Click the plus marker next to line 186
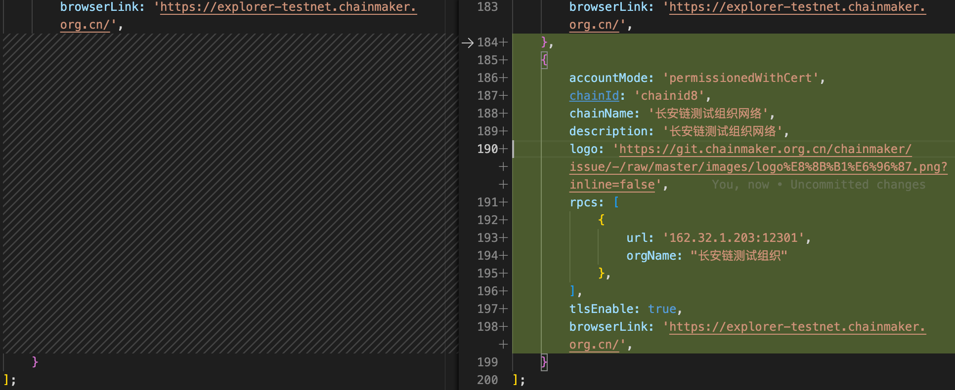The image size is (955, 390). [x=503, y=78]
